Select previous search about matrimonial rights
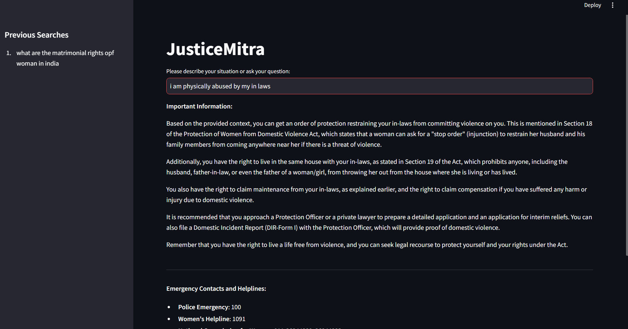The image size is (628, 329). [x=65, y=58]
